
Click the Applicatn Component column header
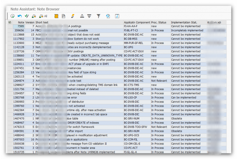tap(137, 22)
